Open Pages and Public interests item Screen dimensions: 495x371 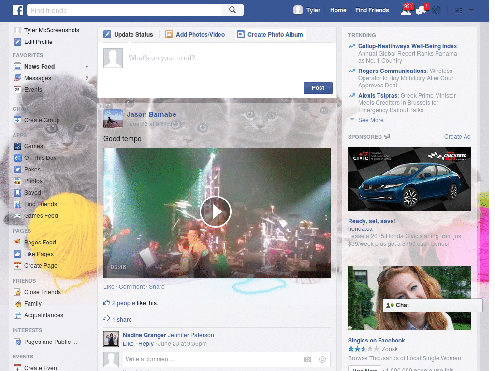(x=50, y=342)
